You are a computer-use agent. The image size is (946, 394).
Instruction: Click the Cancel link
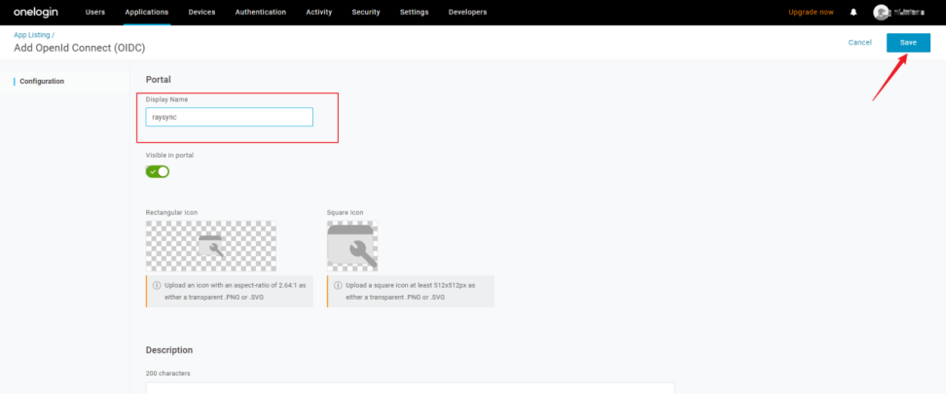859,43
